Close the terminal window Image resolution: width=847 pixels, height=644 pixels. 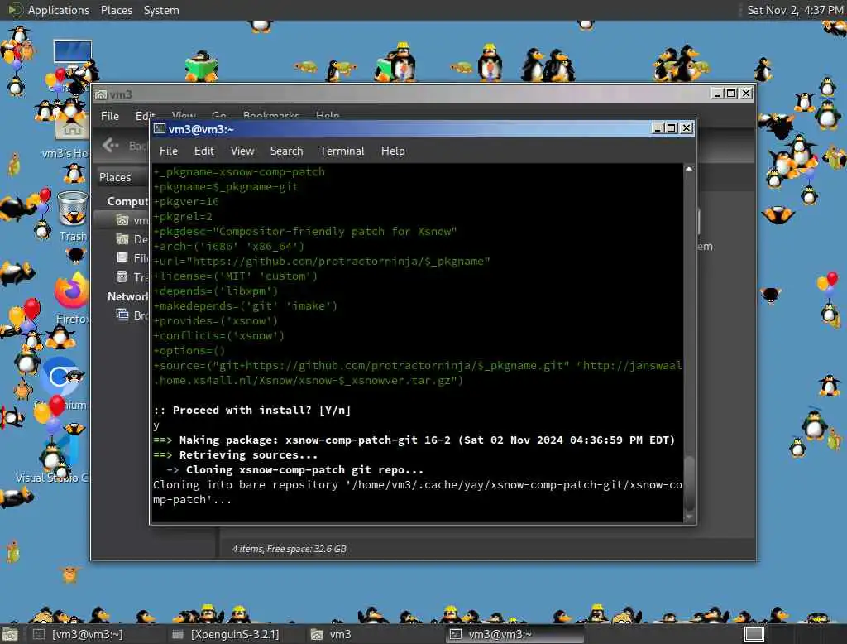coord(686,128)
